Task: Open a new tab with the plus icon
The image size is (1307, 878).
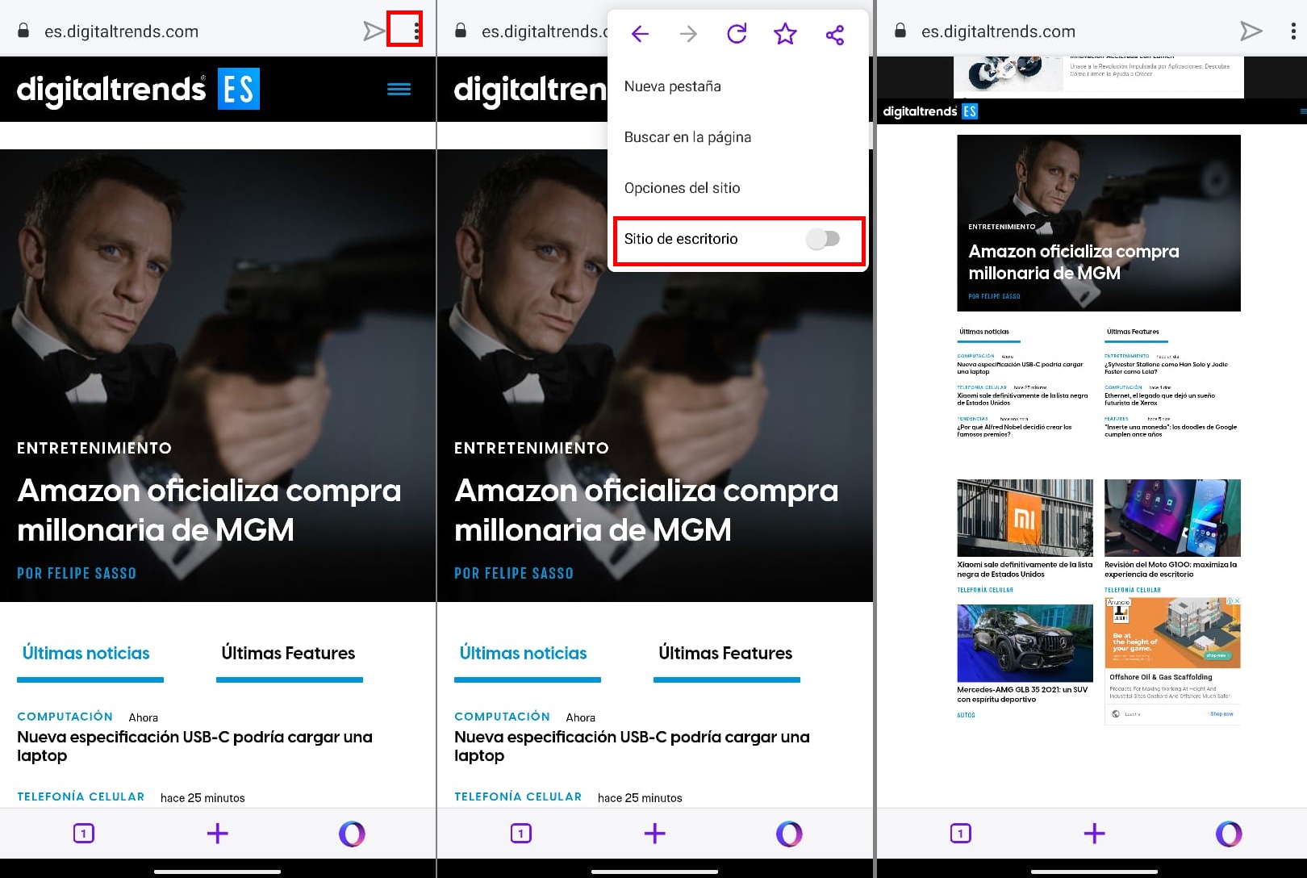Action: click(x=216, y=833)
